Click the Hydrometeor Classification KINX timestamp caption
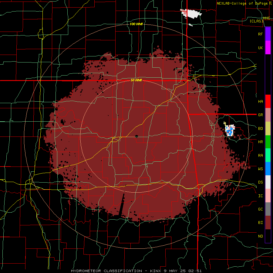The image size is (273, 273). [136, 271]
